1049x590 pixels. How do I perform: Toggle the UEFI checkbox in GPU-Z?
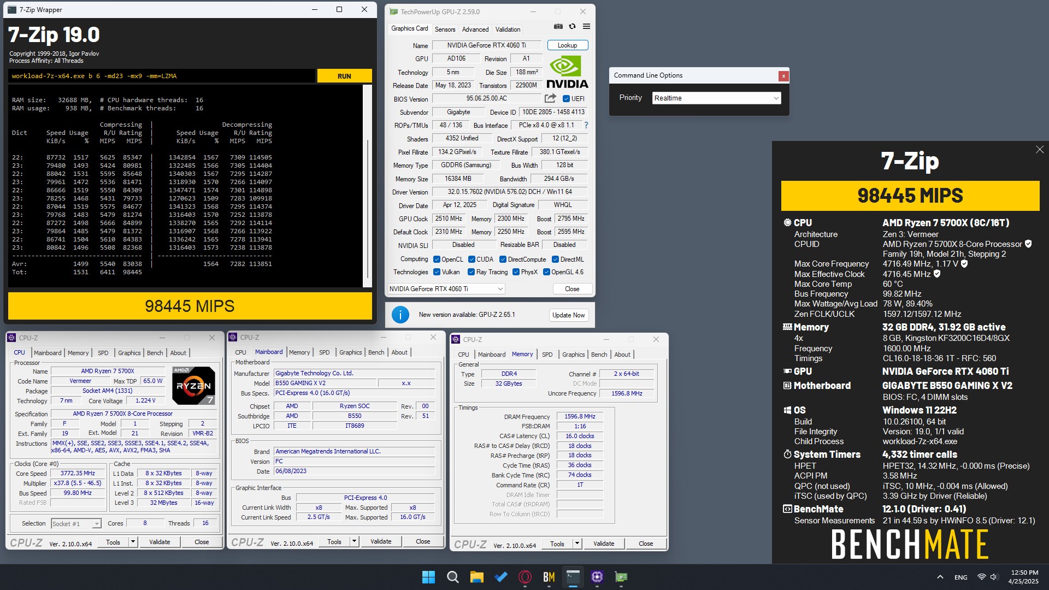[566, 99]
